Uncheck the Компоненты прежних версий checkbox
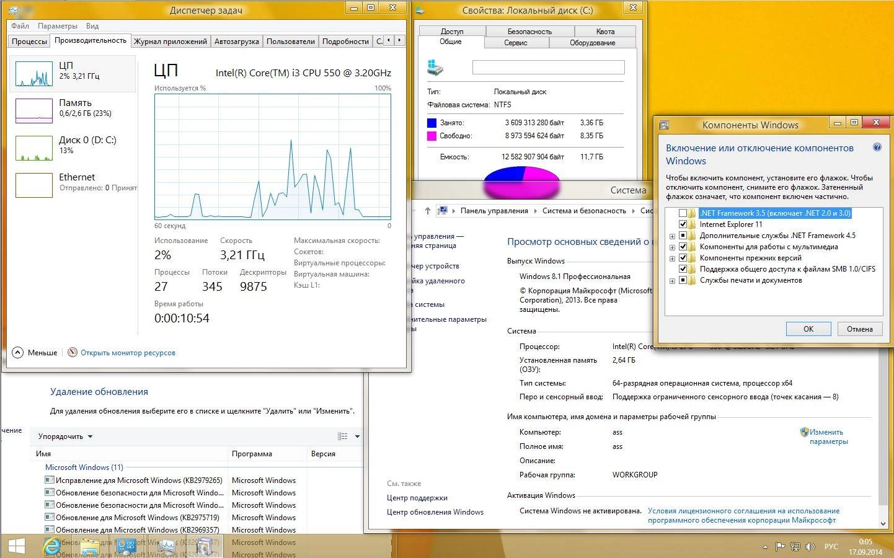894x558 pixels. (683, 258)
